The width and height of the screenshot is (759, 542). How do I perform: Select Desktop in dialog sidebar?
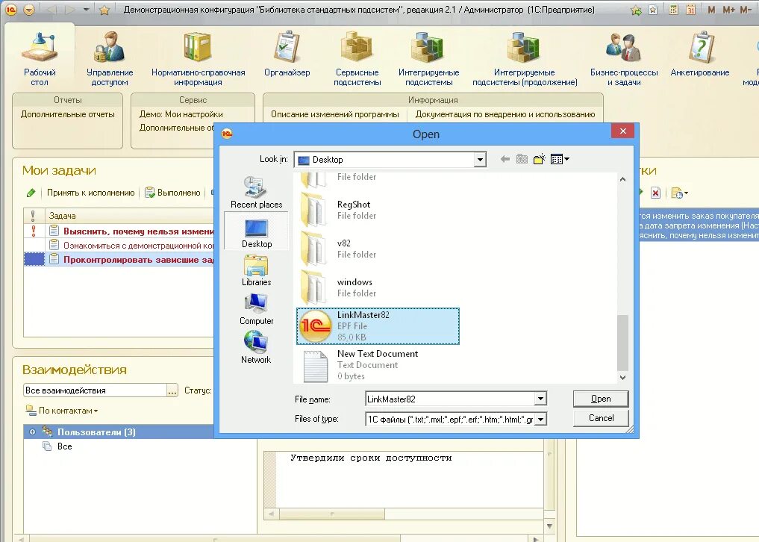256,231
